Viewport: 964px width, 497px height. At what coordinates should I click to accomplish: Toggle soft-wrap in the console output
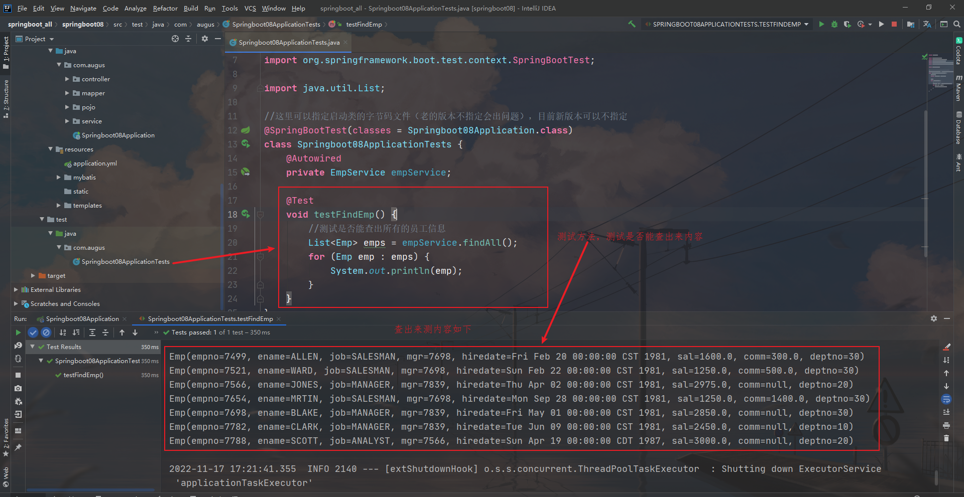pyautogui.click(x=946, y=399)
